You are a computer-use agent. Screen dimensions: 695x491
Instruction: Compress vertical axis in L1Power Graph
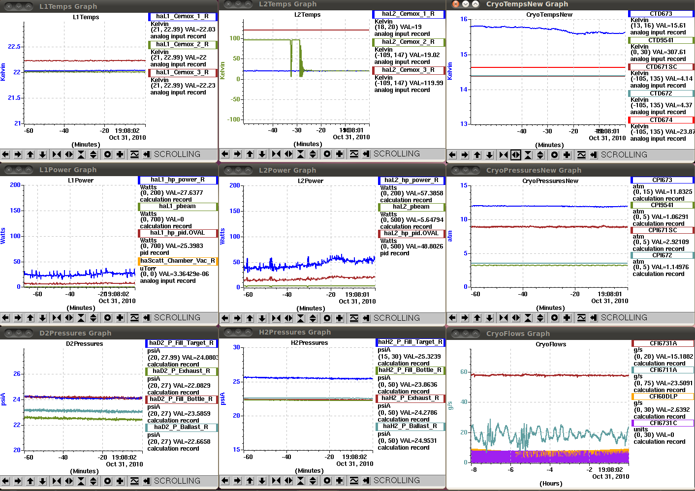tap(81, 318)
